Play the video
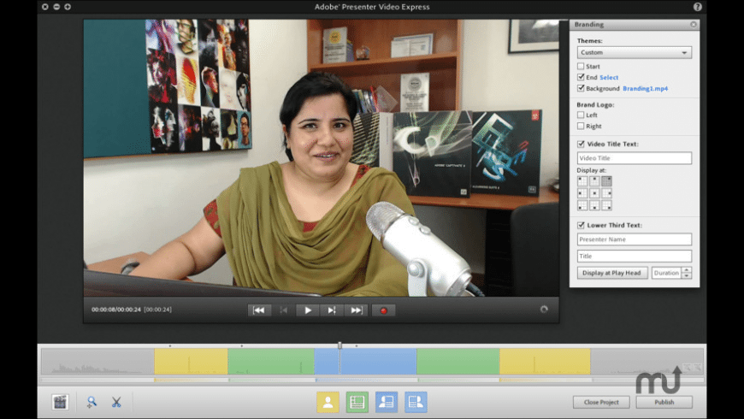Image resolution: width=744 pixels, height=419 pixels. click(308, 310)
